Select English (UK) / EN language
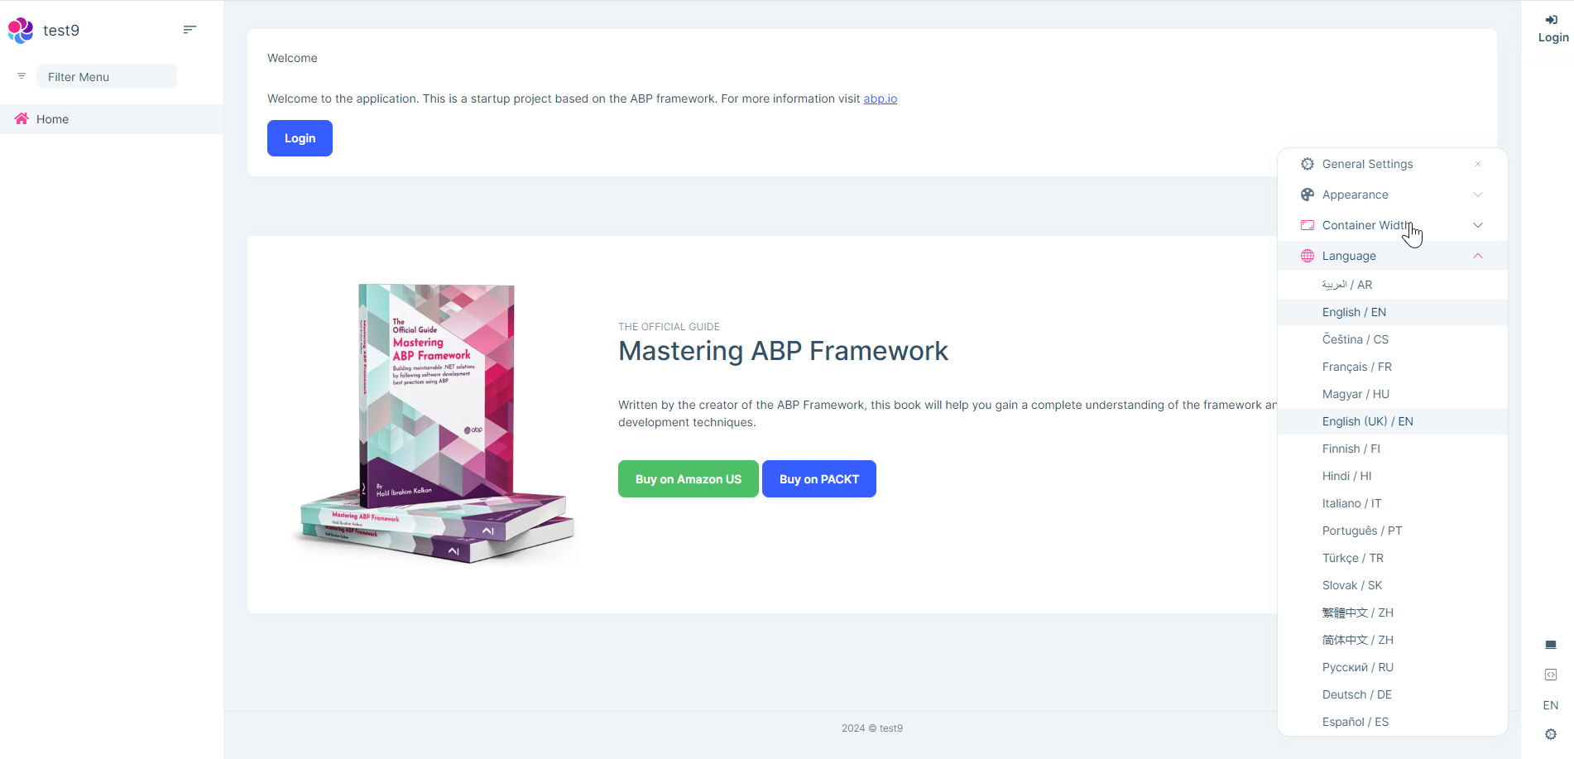Image resolution: width=1574 pixels, height=759 pixels. (1392, 421)
